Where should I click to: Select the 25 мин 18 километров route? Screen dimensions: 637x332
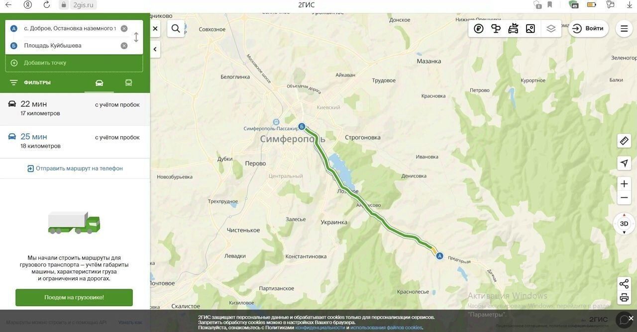75,142
